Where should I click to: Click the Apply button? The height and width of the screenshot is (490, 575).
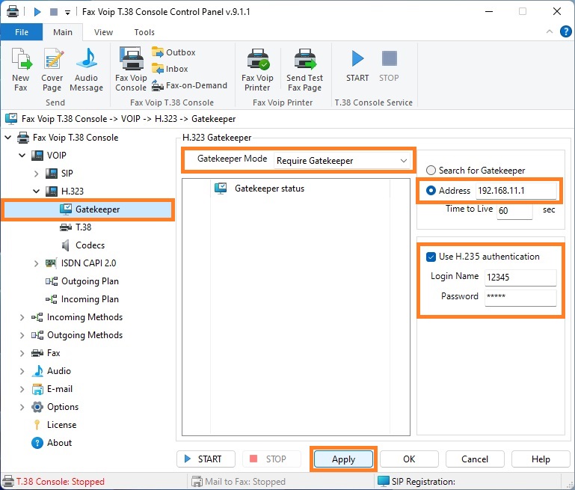tap(343, 459)
